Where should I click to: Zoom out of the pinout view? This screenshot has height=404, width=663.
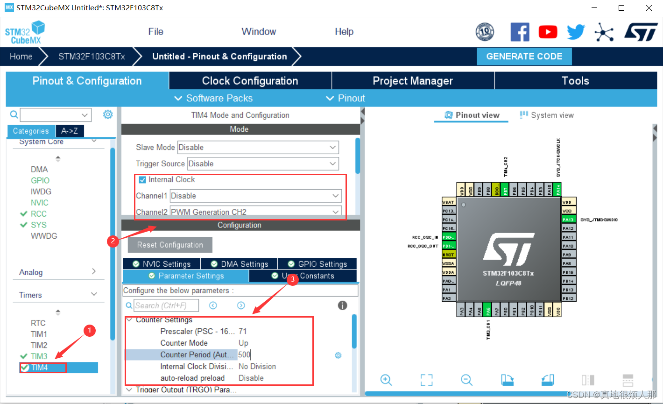point(466,380)
